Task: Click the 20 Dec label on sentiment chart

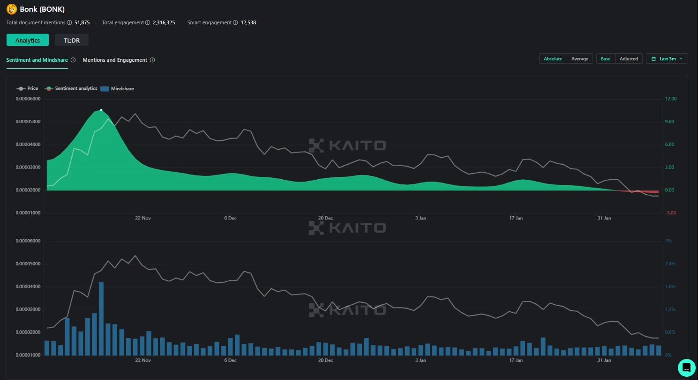Action: (325, 218)
